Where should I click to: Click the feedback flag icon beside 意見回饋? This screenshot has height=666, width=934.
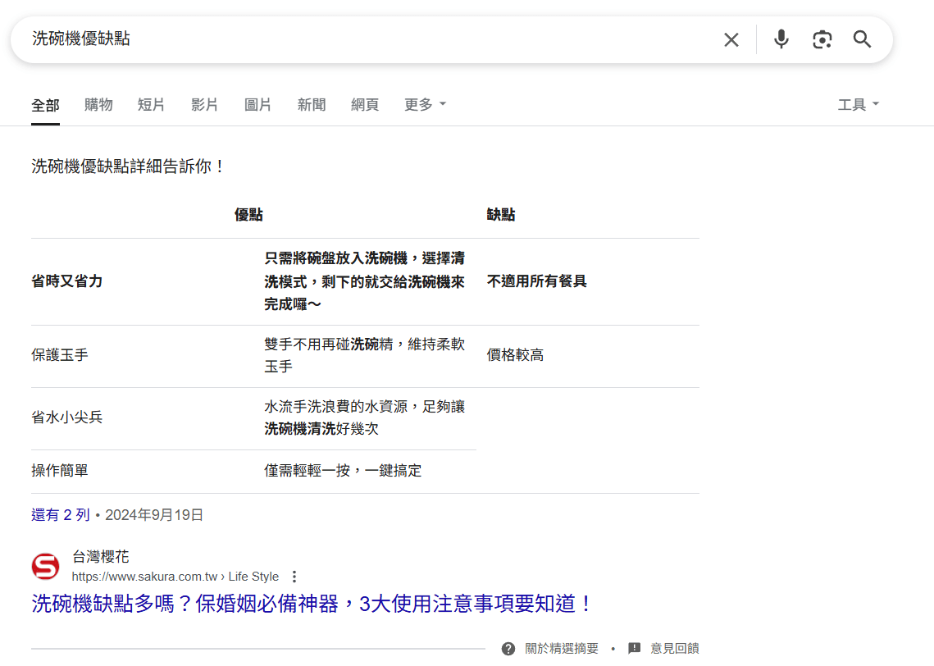[634, 648]
